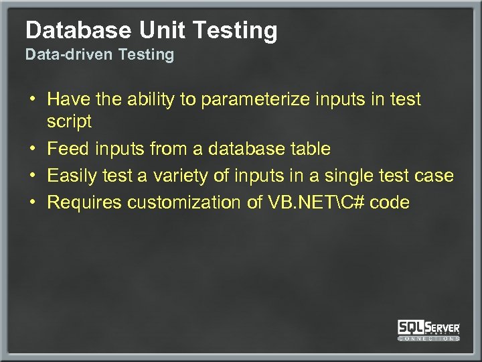
Task: Click the bullet dot before "Have the ability"
Action: click(x=32, y=99)
